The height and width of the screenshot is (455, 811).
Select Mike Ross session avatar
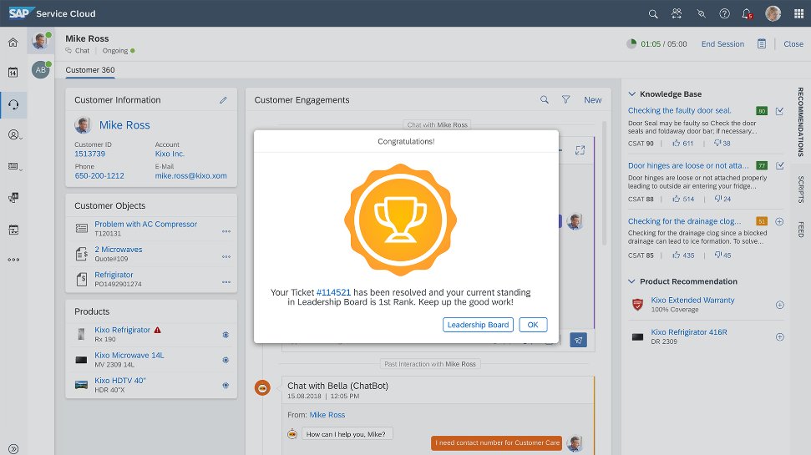click(x=40, y=40)
